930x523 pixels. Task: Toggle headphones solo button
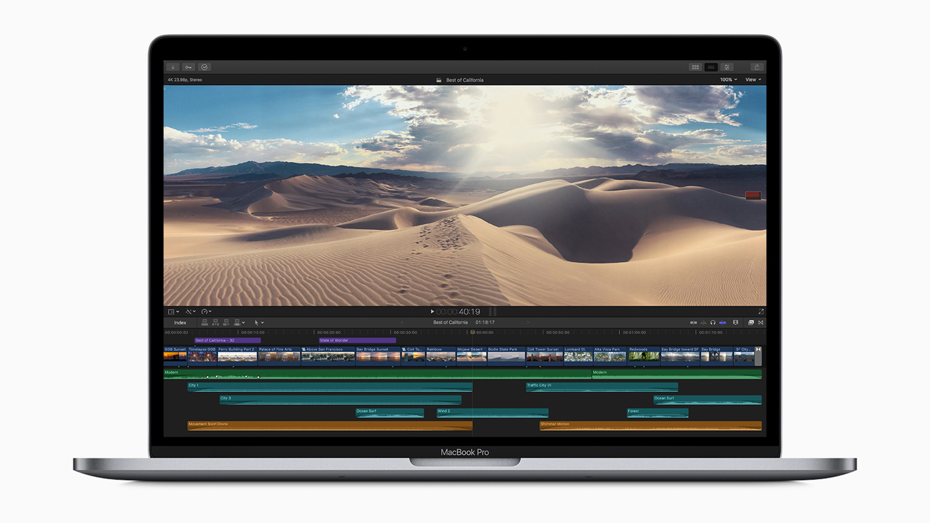point(713,323)
